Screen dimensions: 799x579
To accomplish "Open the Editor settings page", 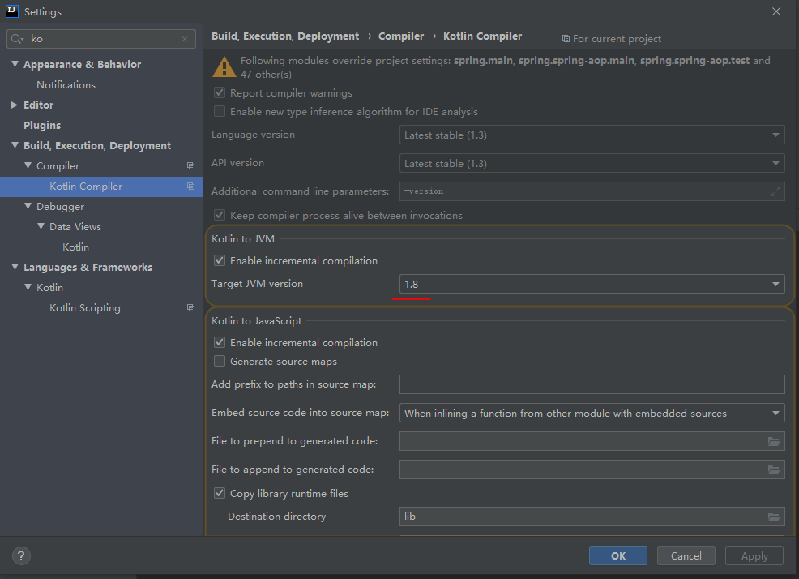I will click(x=38, y=105).
